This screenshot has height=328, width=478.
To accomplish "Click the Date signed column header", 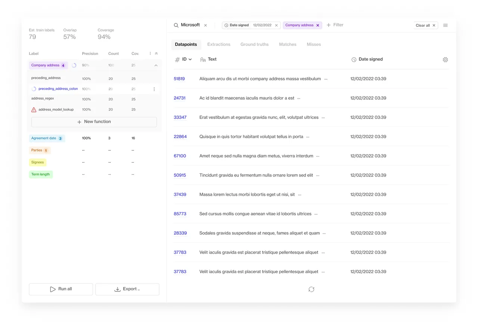I will [x=367, y=59].
